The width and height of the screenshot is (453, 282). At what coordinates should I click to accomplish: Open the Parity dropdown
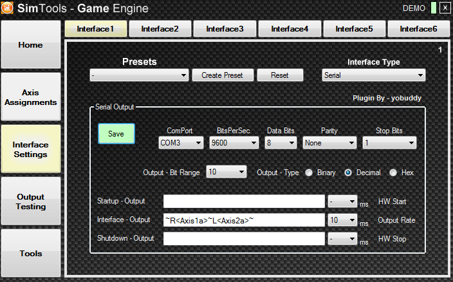click(329, 143)
